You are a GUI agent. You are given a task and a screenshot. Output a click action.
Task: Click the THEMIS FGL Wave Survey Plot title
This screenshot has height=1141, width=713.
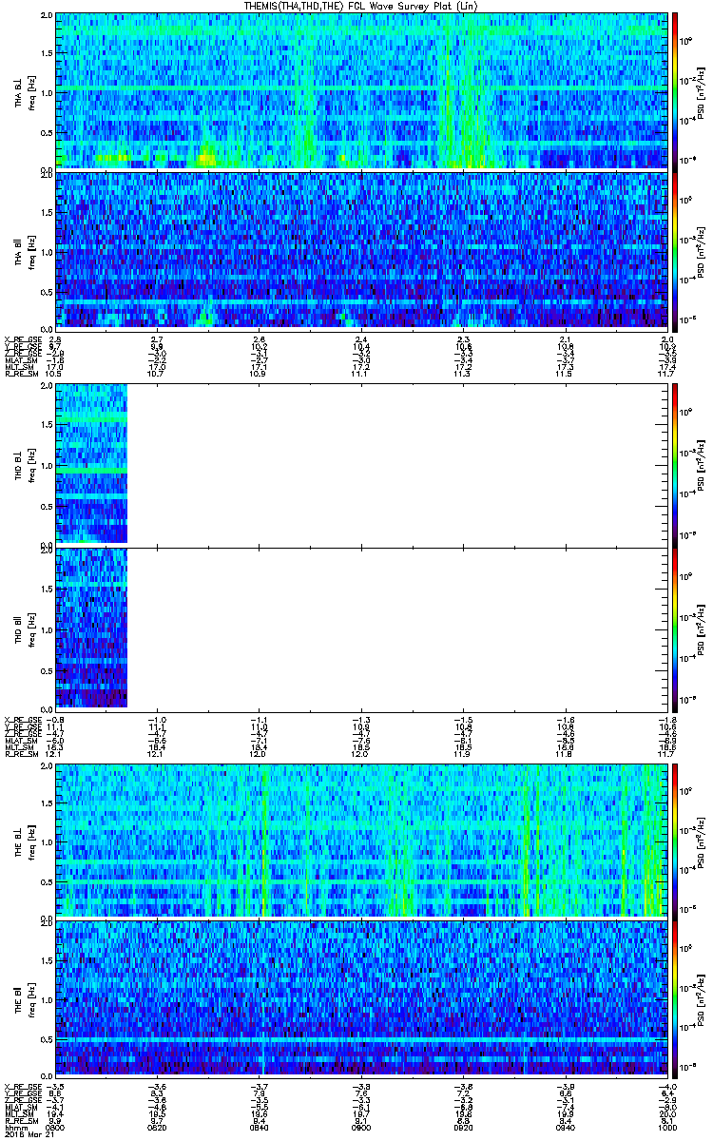tap(356, 6)
